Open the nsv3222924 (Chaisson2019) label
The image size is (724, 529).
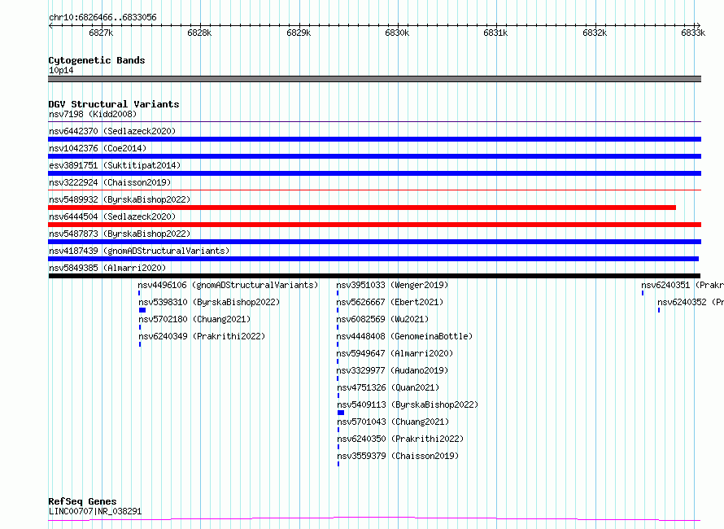click(110, 182)
